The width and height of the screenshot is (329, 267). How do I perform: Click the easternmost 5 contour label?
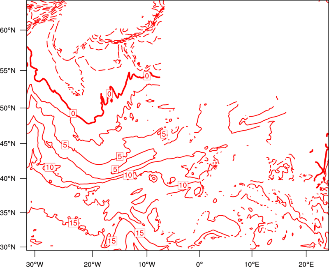(164, 134)
